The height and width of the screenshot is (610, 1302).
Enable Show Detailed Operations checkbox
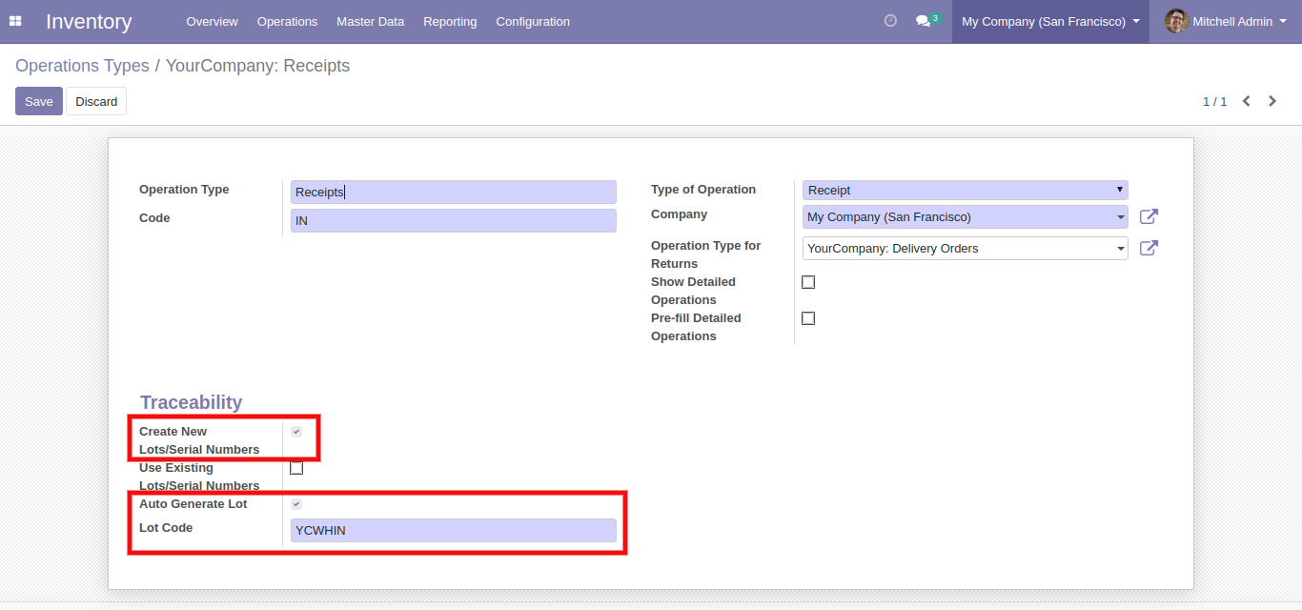[x=808, y=282]
